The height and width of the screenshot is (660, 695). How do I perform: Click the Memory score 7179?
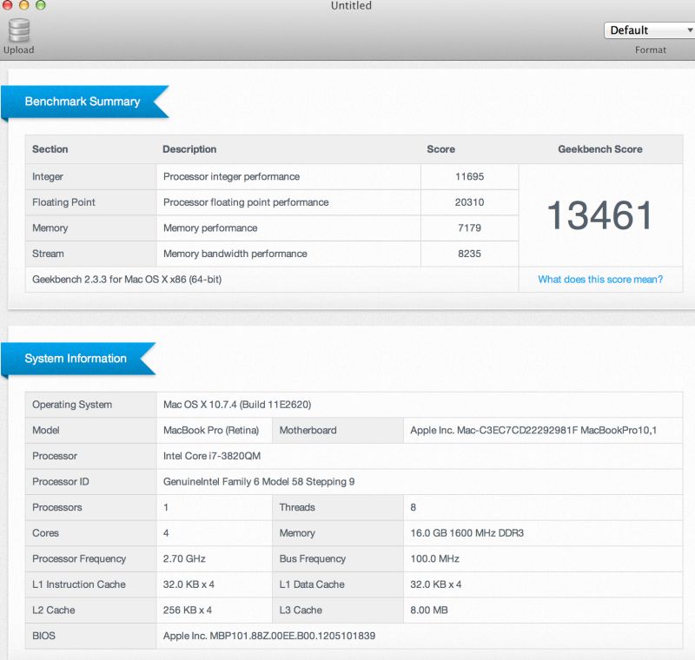pyautogui.click(x=469, y=228)
